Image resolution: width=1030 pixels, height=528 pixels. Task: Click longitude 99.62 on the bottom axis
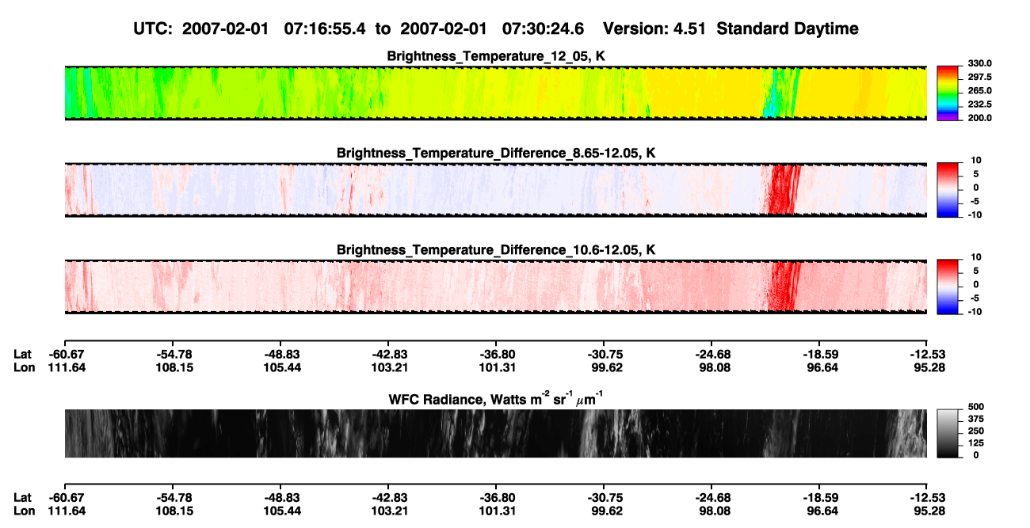[605, 511]
